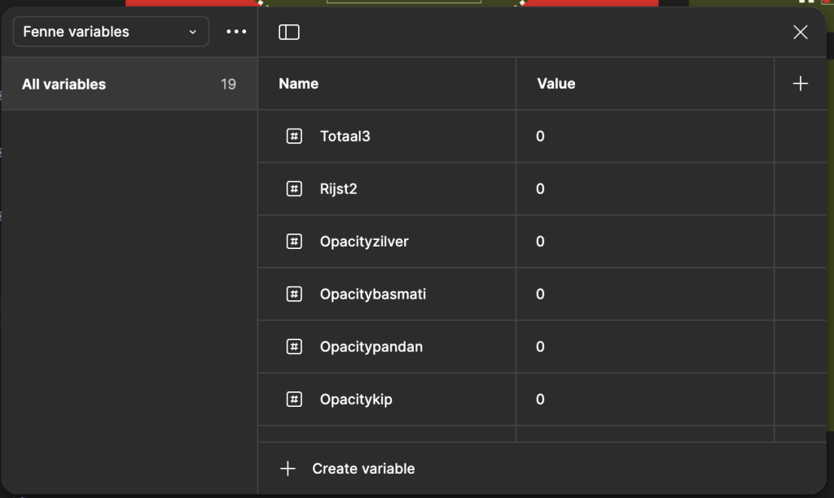
Task: Click the number type icon for Opacitypandan
Action: click(294, 347)
